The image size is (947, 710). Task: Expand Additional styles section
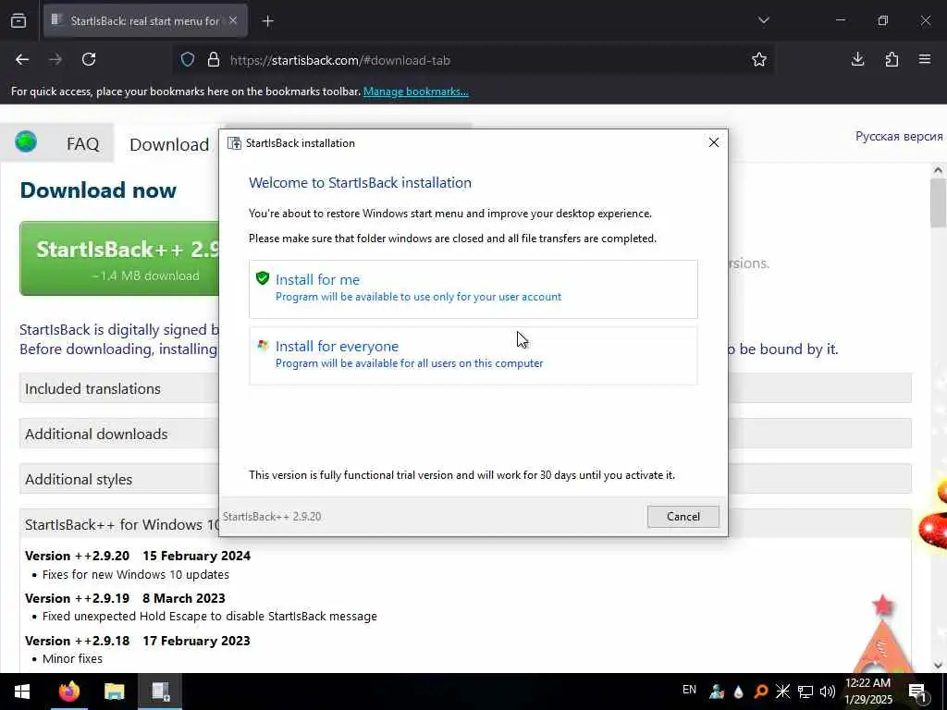click(119, 479)
